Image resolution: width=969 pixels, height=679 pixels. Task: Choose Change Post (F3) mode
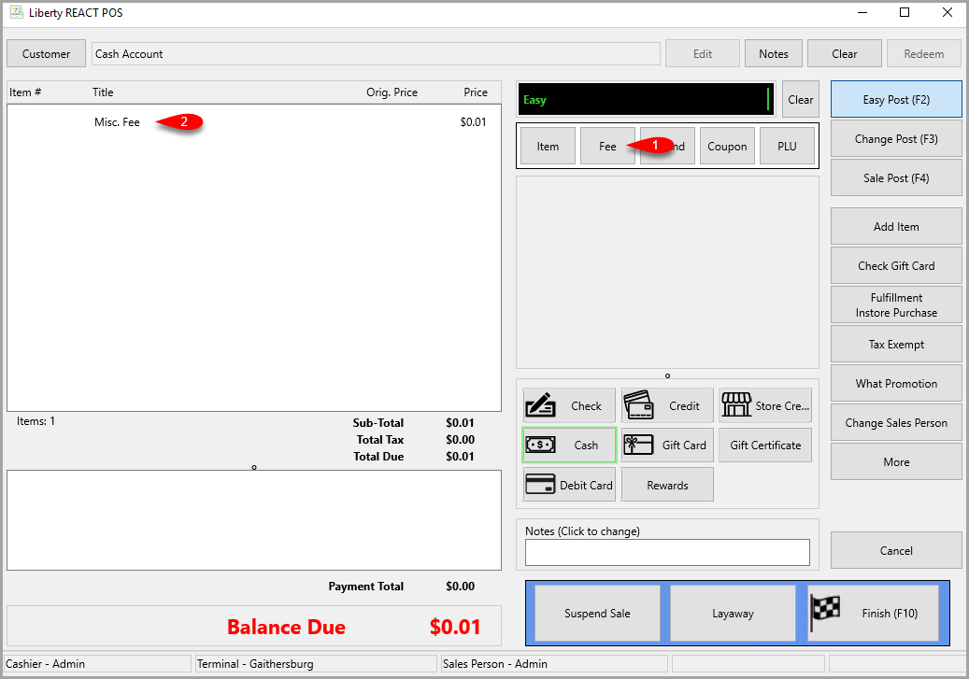point(896,139)
